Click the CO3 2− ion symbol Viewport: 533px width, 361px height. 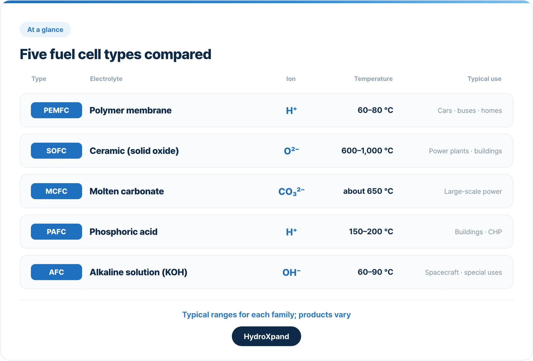pos(291,191)
